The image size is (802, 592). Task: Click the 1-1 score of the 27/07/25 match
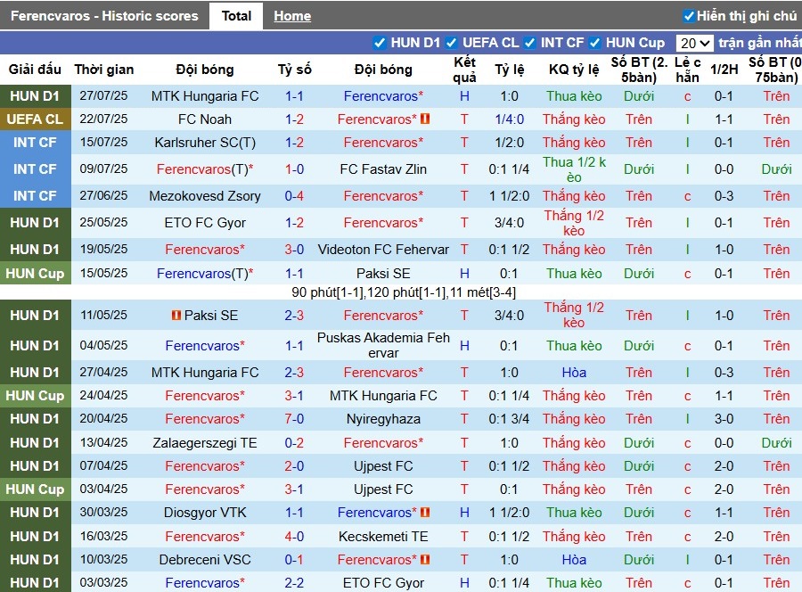click(x=294, y=96)
